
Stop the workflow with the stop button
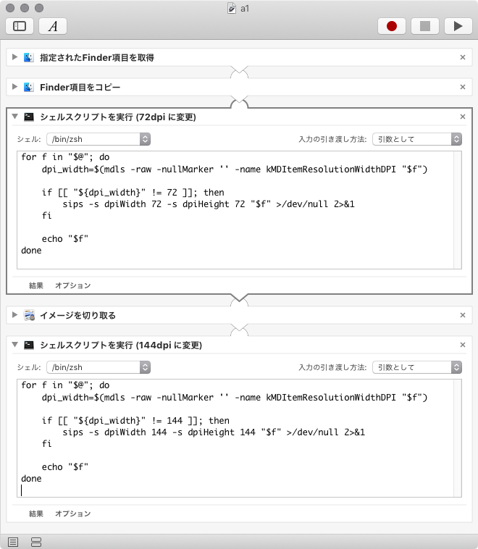click(x=425, y=26)
